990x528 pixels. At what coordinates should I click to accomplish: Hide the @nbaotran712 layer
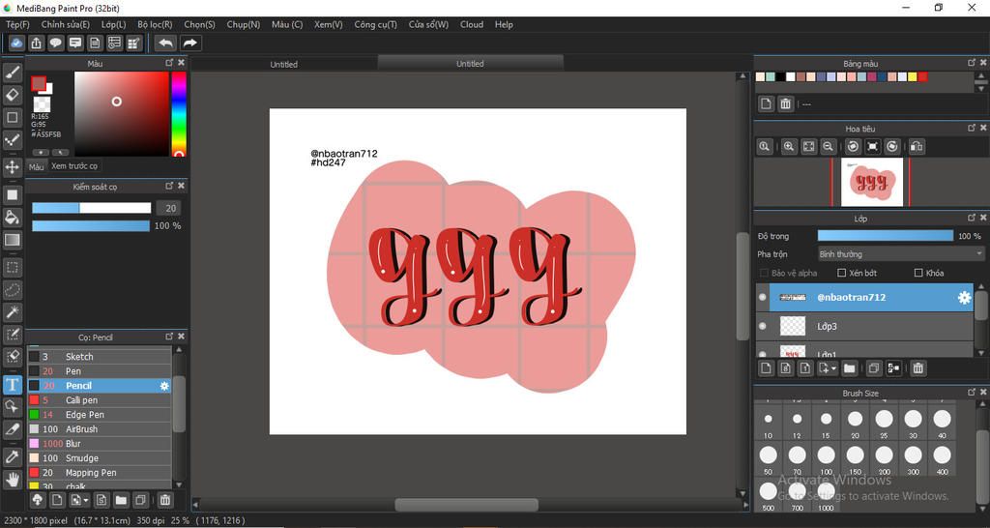763,297
